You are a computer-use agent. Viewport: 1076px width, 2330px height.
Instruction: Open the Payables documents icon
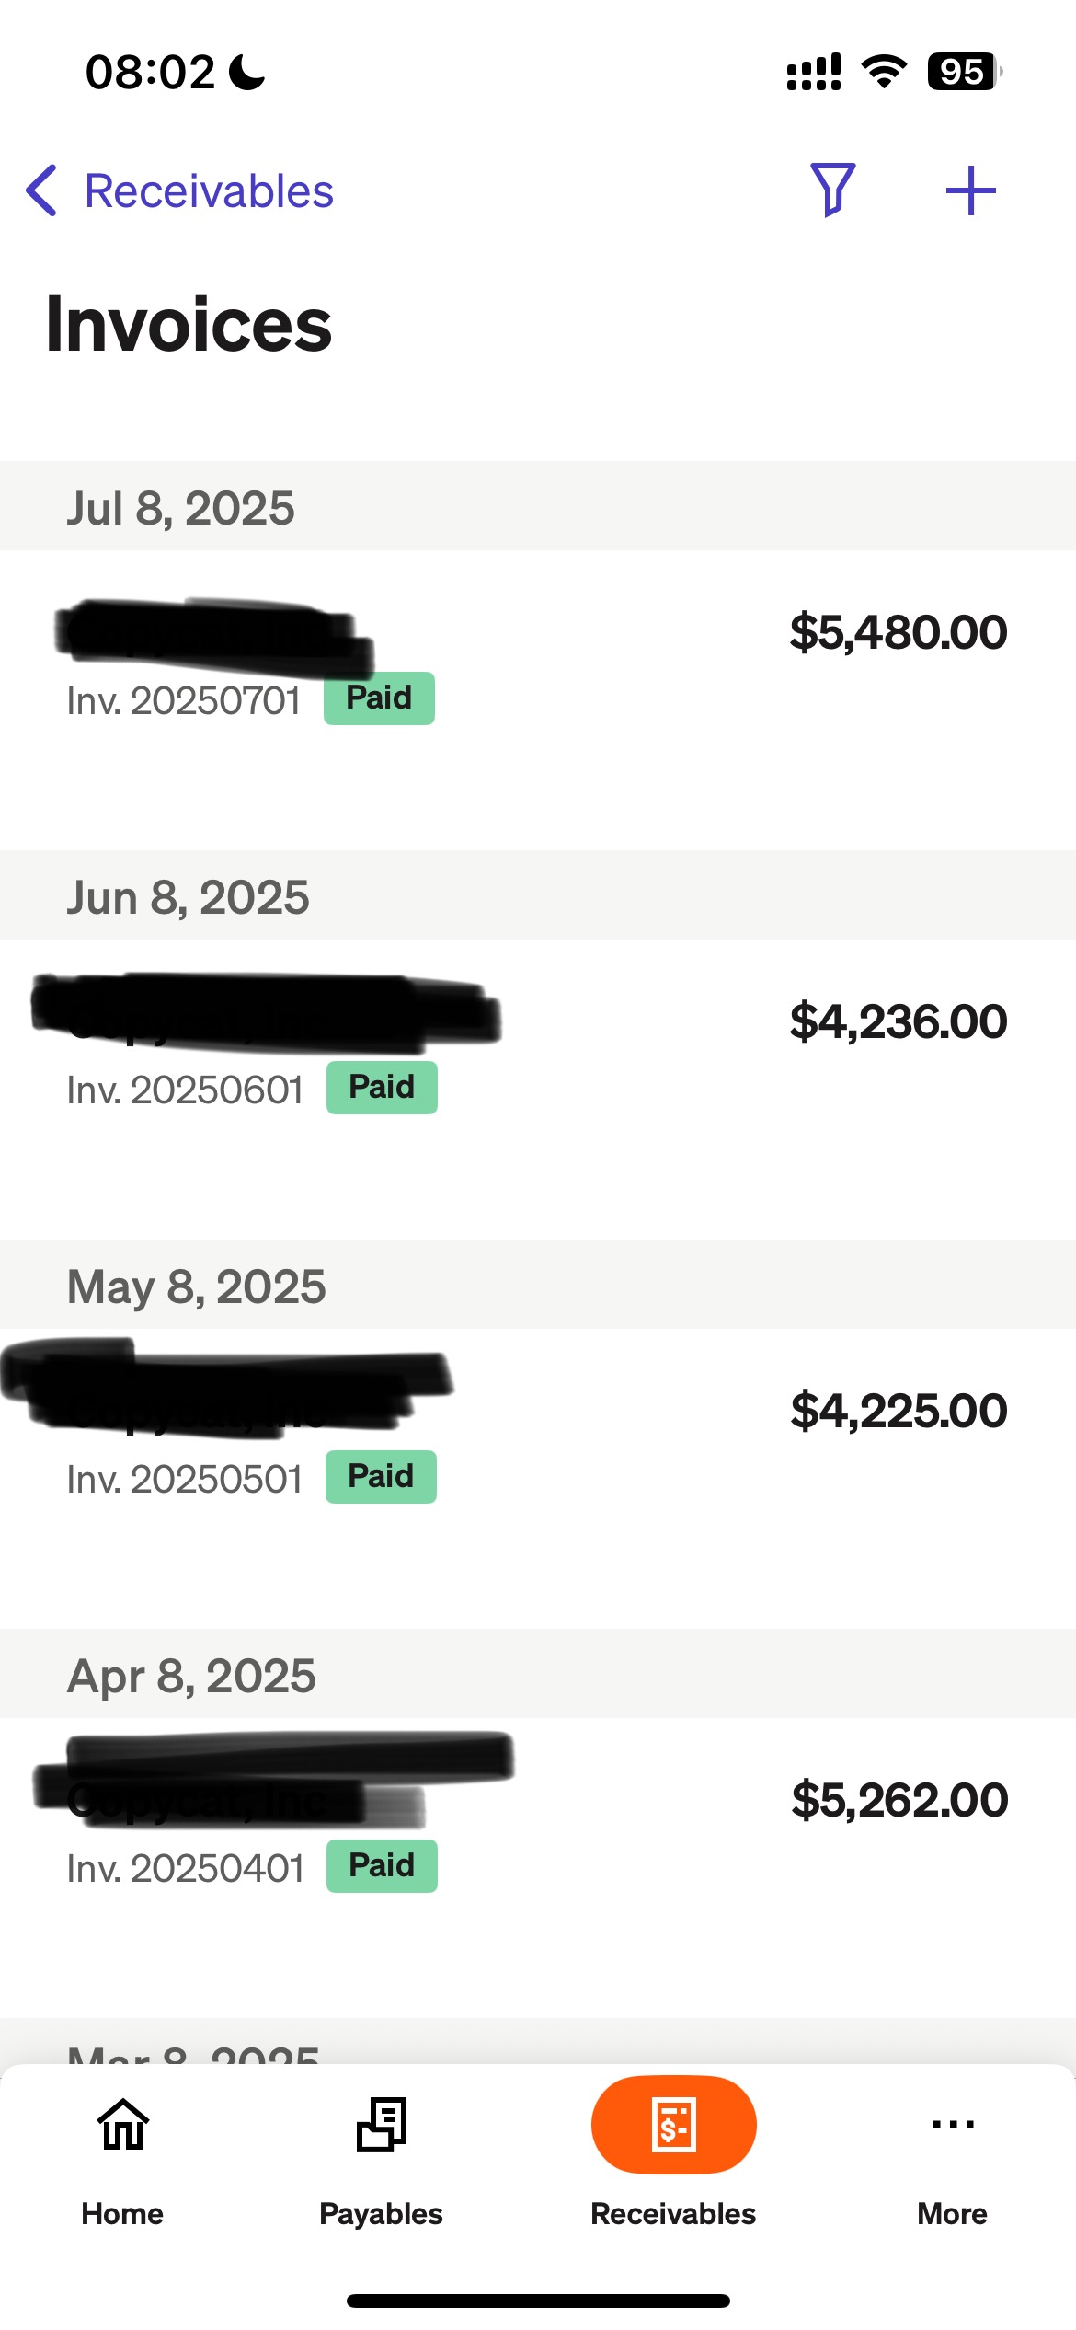382,2124
